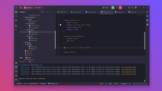The height and width of the screenshot is (91, 162).
Task: Open the Commit tool window
Action: coord(16,16)
